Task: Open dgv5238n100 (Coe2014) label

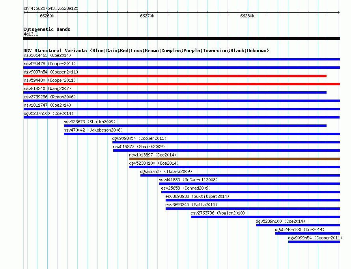Action: pos(154,163)
